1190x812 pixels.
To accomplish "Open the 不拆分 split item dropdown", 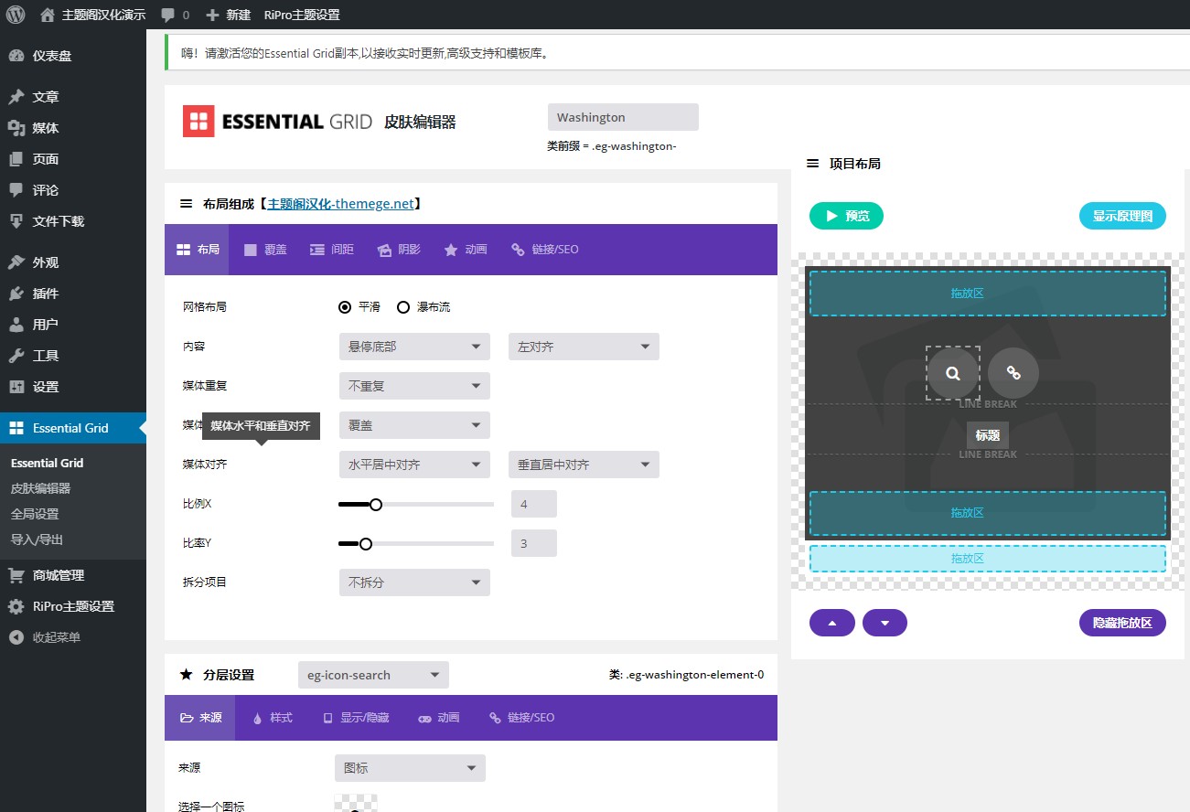I will pyautogui.click(x=414, y=582).
